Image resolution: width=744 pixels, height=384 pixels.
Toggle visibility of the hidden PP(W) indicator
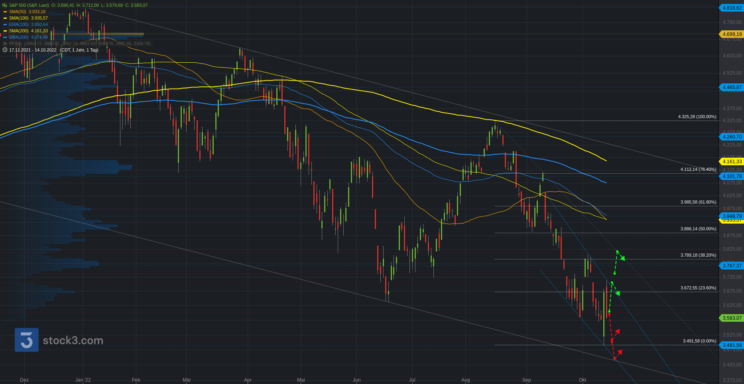coord(5,44)
